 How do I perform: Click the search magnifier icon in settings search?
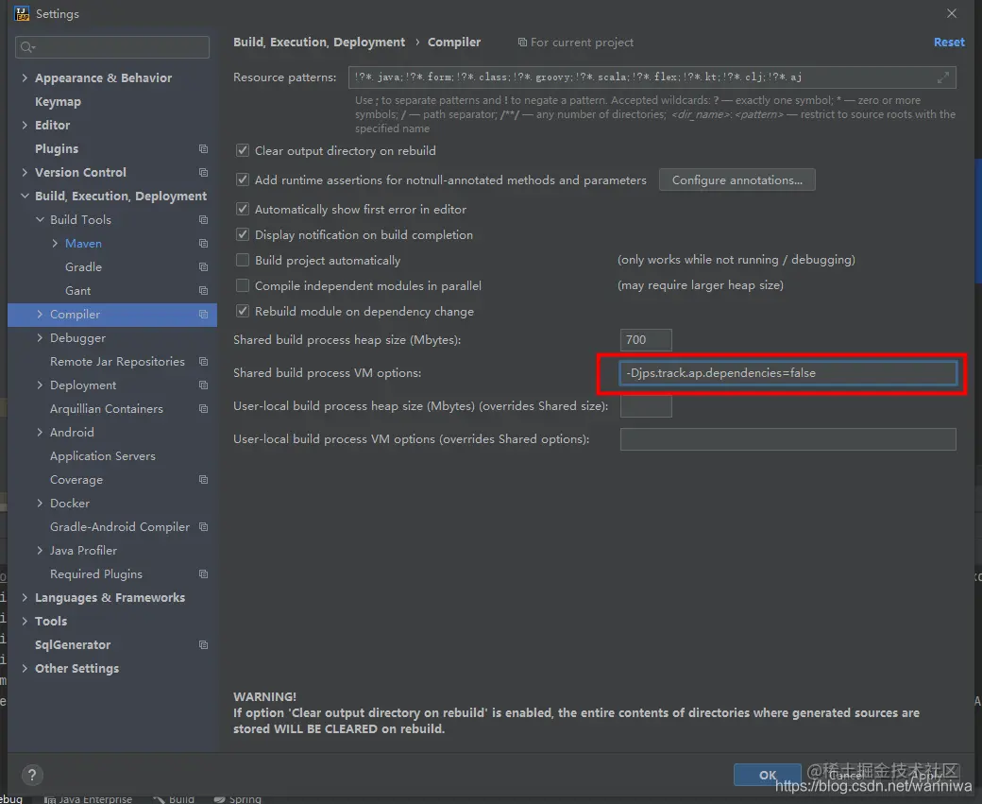coord(27,47)
